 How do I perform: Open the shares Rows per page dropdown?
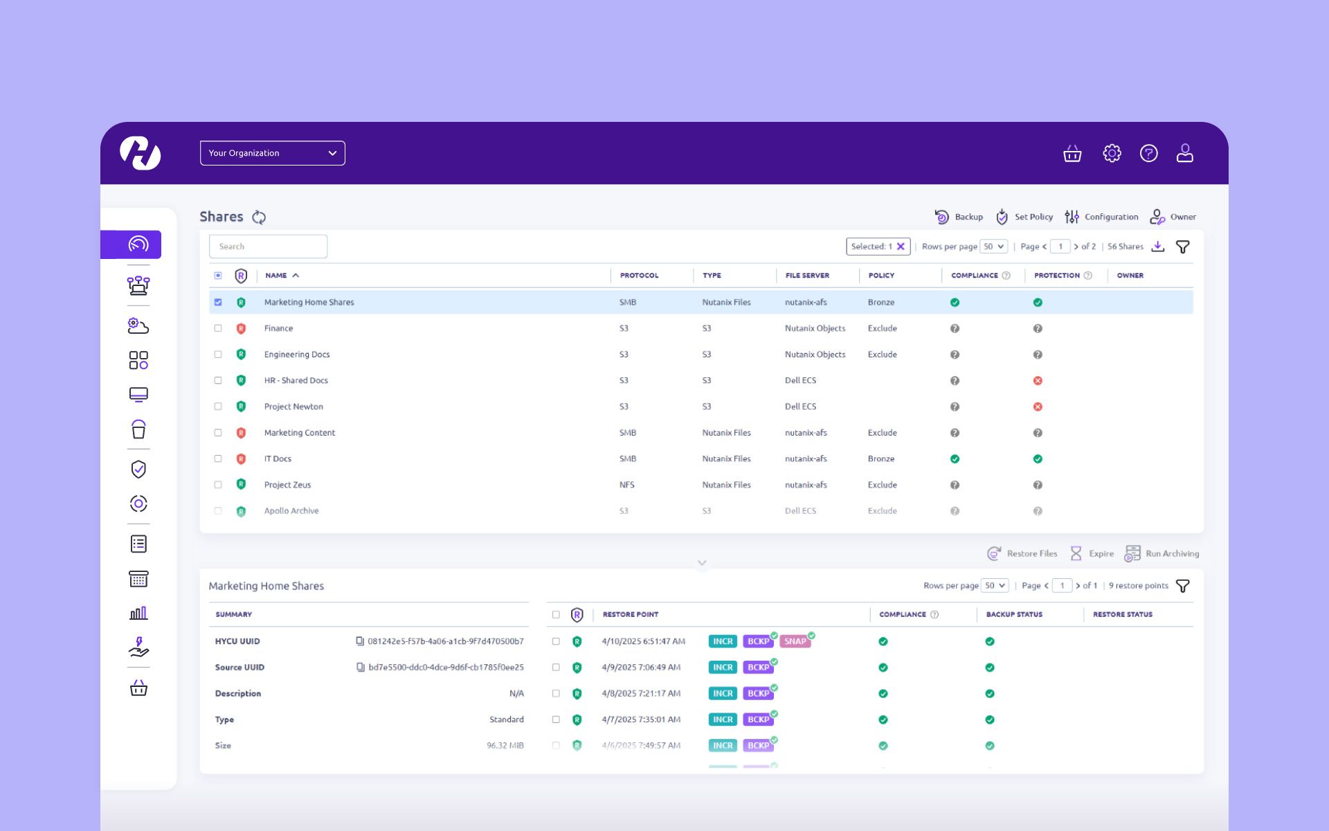pyautogui.click(x=994, y=247)
